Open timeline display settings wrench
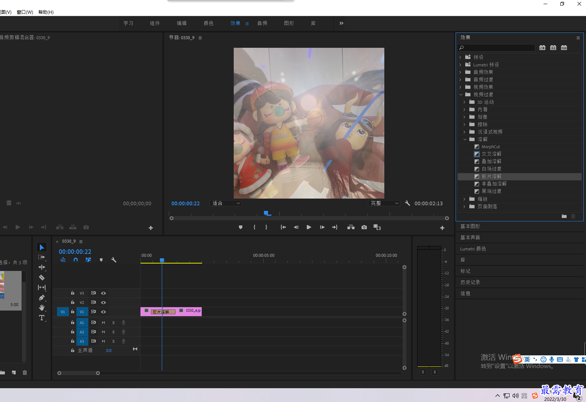Image resolution: width=586 pixels, height=402 pixels. pyautogui.click(x=114, y=260)
